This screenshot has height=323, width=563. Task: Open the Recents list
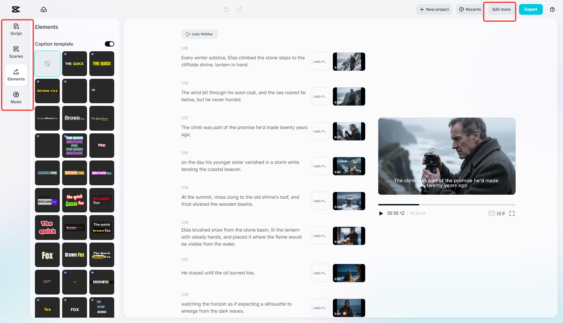tap(469, 9)
